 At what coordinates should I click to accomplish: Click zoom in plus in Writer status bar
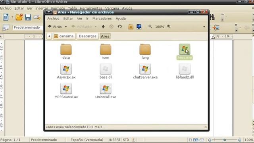click(240, 140)
